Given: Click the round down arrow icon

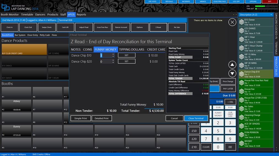Looking at the screenshot, I should click(x=232, y=73).
